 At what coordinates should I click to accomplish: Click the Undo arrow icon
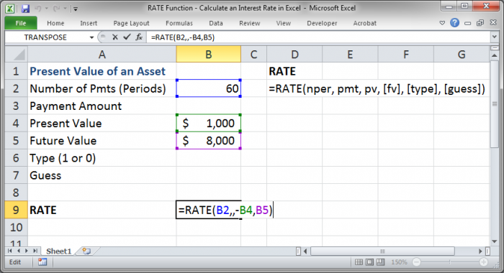pos(38,9)
